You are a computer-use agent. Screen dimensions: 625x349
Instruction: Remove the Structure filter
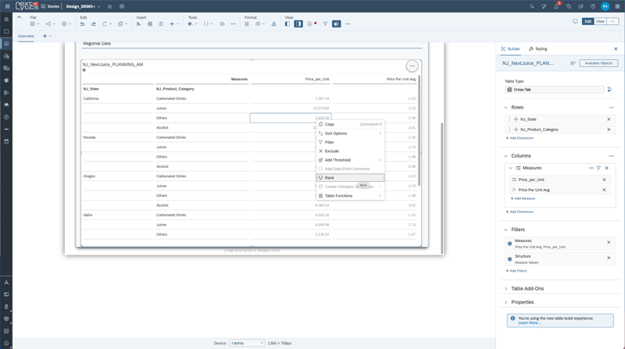pyautogui.click(x=609, y=258)
